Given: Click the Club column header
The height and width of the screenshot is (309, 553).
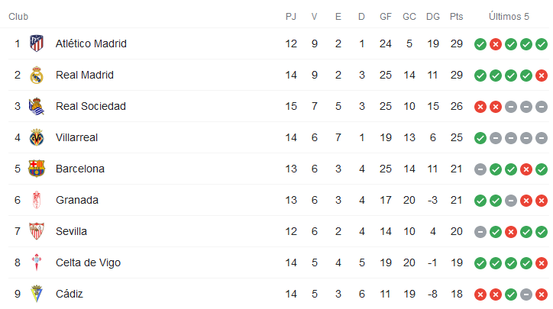Looking at the screenshot, I should [x=19, y=16].
